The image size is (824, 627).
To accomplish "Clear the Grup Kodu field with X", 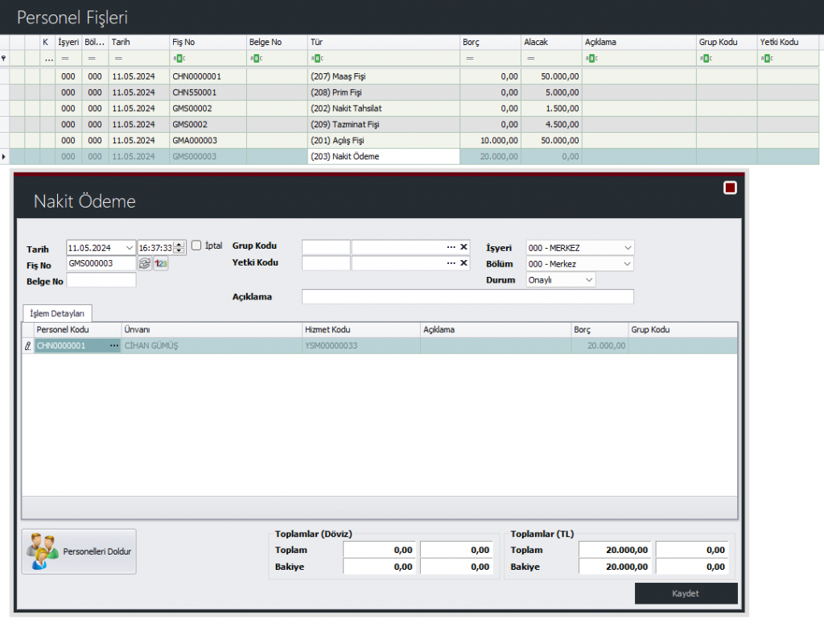I will pos(463,247).
